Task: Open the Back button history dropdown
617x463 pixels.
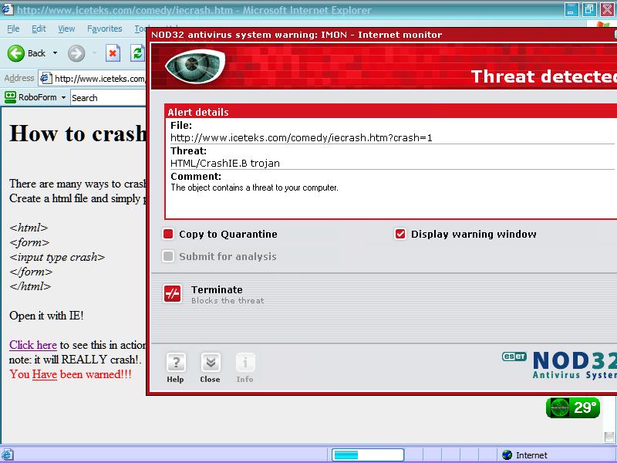Action: 54,53
